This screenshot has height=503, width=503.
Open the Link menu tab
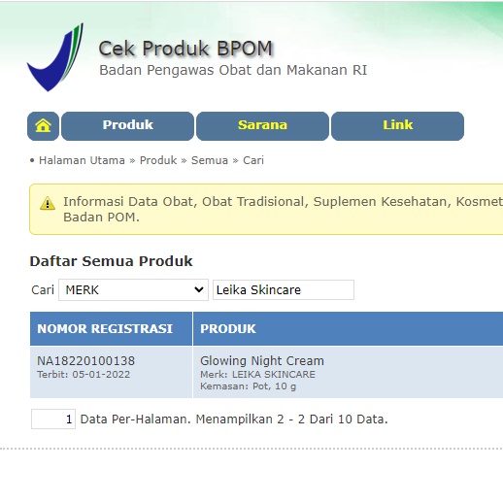click(397, 126)
